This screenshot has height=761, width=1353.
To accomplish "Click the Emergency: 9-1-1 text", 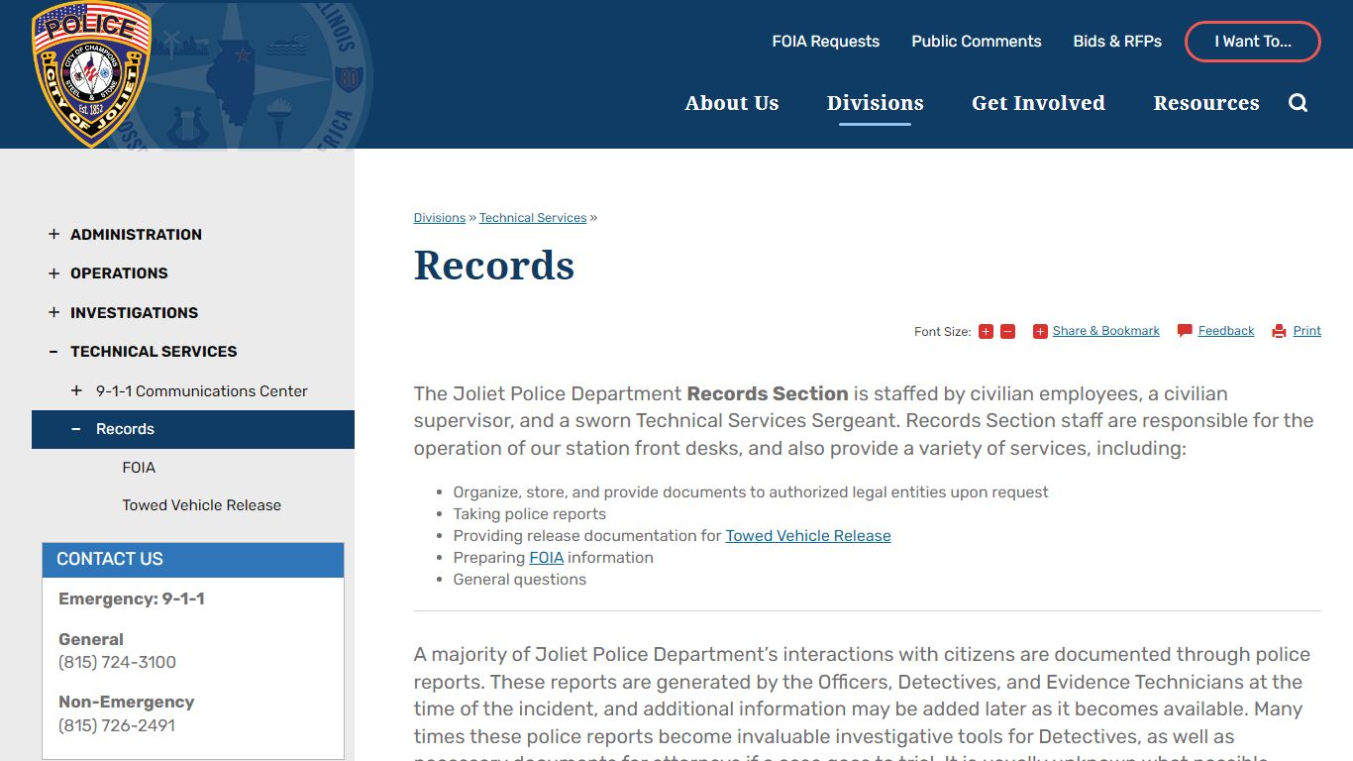I will click(x=132, y=599).
